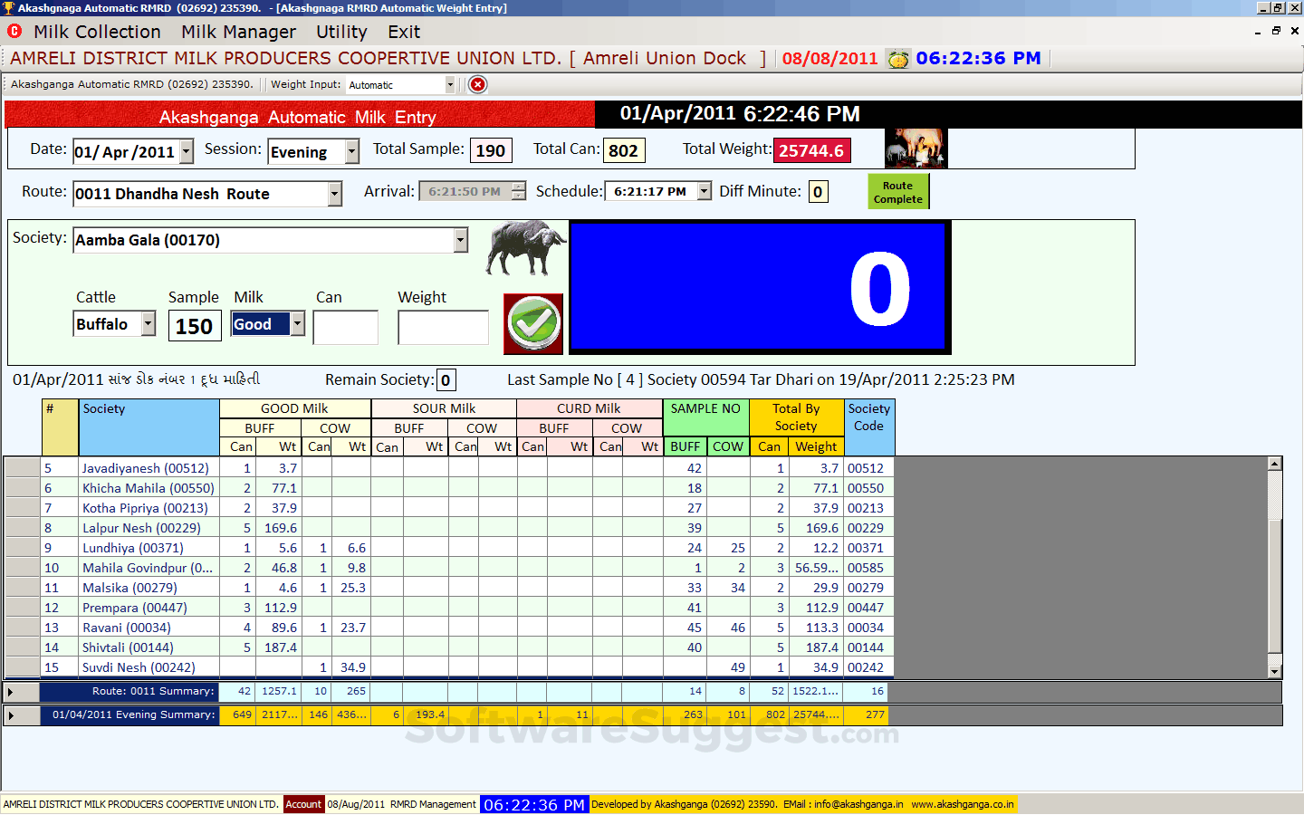Click the photo thumbnail near Total Weight
This screenshot has height=815, width=1304.
(915, 148)
